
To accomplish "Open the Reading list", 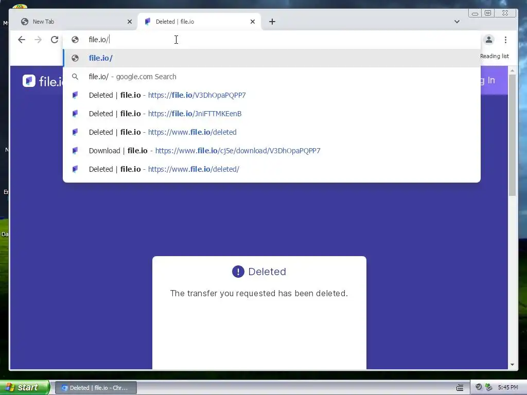I will (495, 56).
